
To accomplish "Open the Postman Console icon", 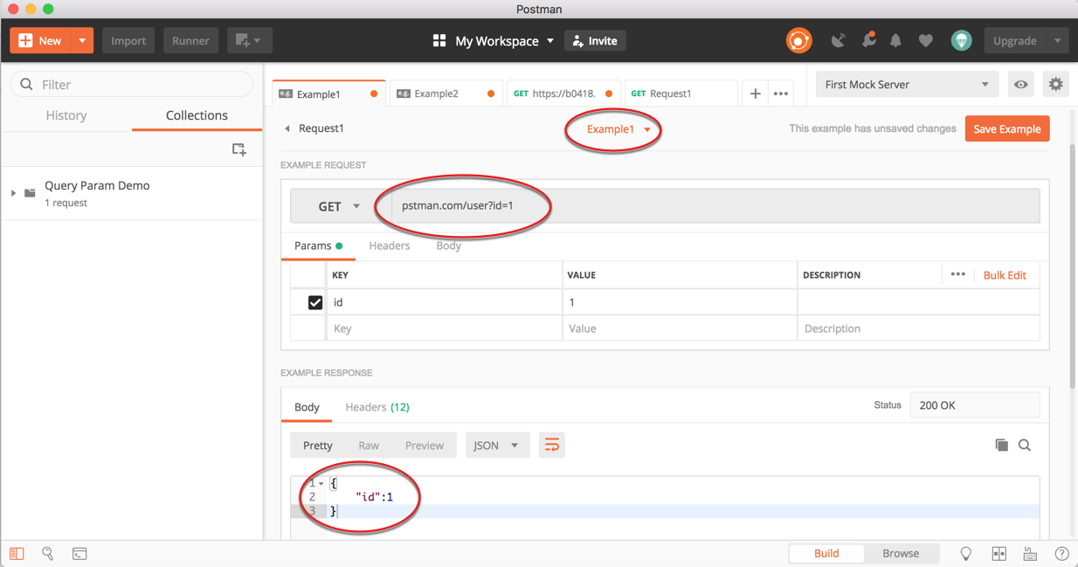I will pyautogui.click(x=79, y=554).
